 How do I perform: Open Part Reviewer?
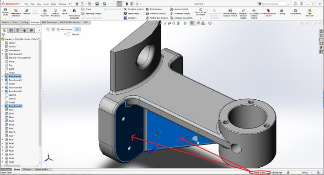pos(309,13)
